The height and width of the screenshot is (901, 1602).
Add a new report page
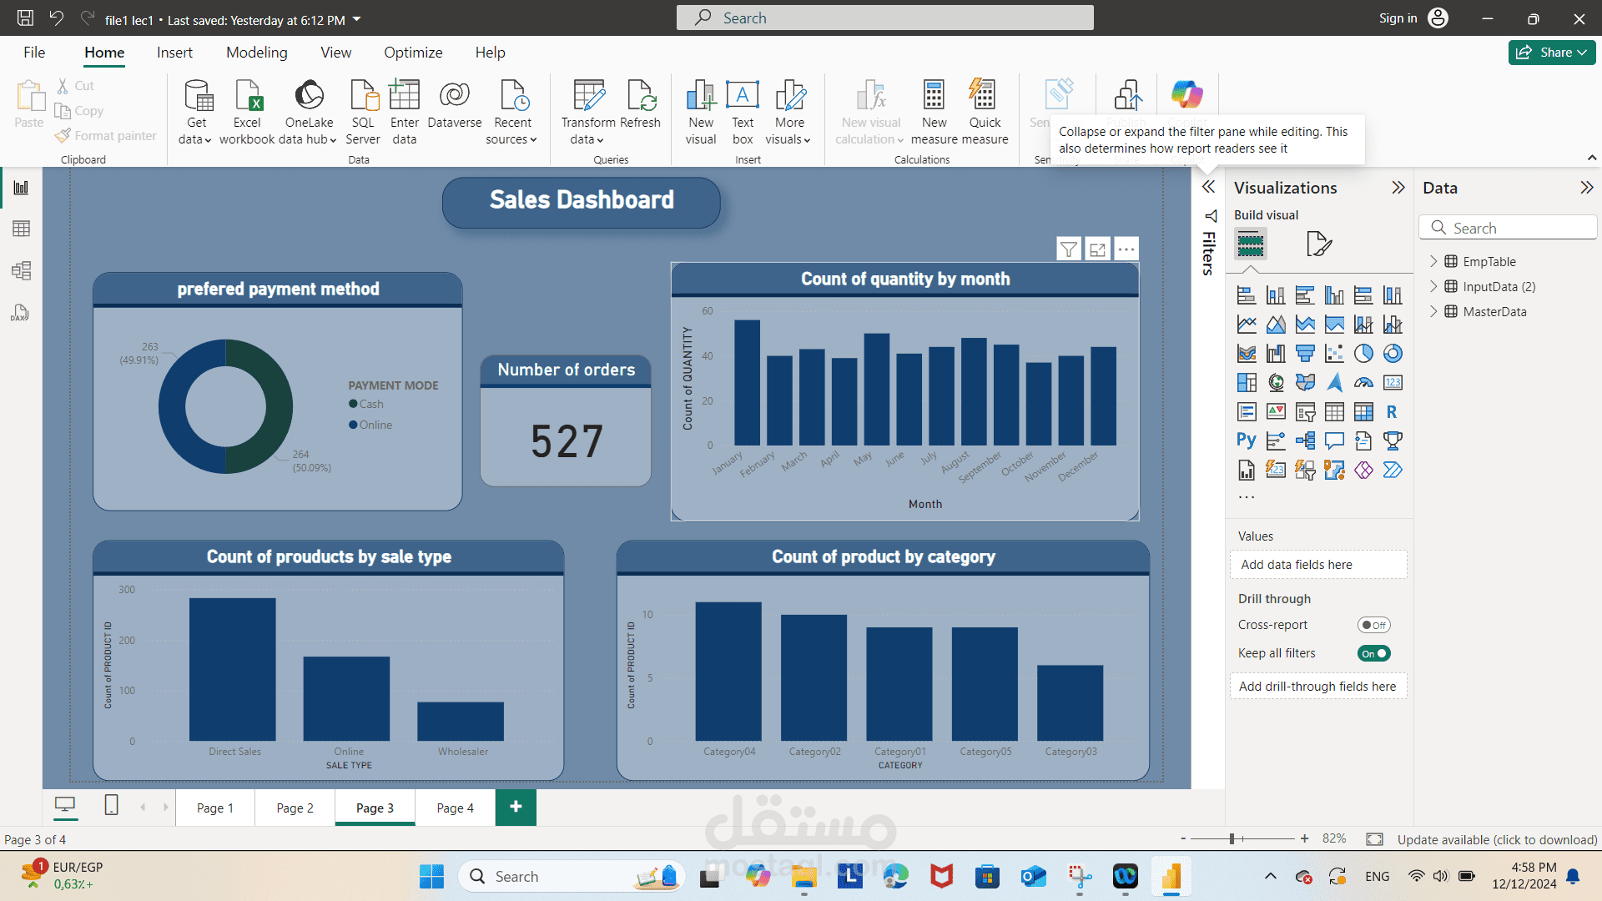[516, 807]
